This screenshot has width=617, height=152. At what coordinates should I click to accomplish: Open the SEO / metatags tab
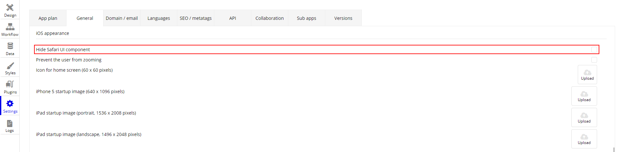[x=196, y=18]
